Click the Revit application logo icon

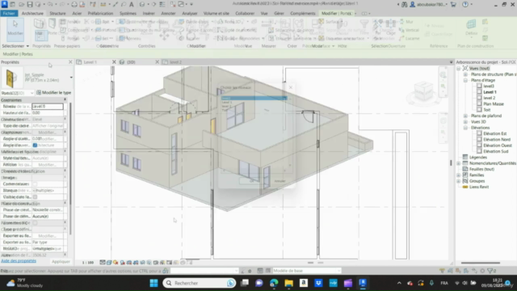4,4
